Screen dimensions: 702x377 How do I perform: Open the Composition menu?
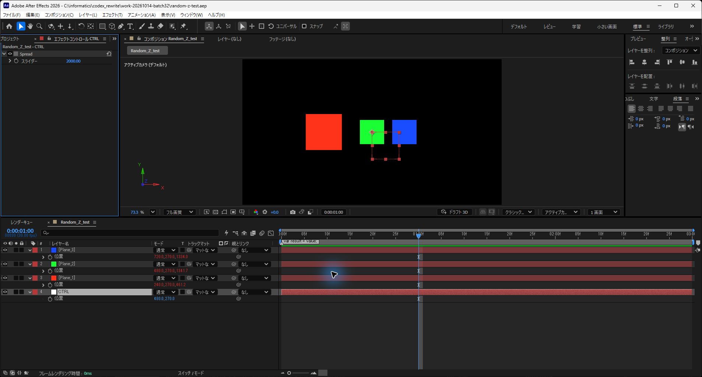tap(59, 15)
